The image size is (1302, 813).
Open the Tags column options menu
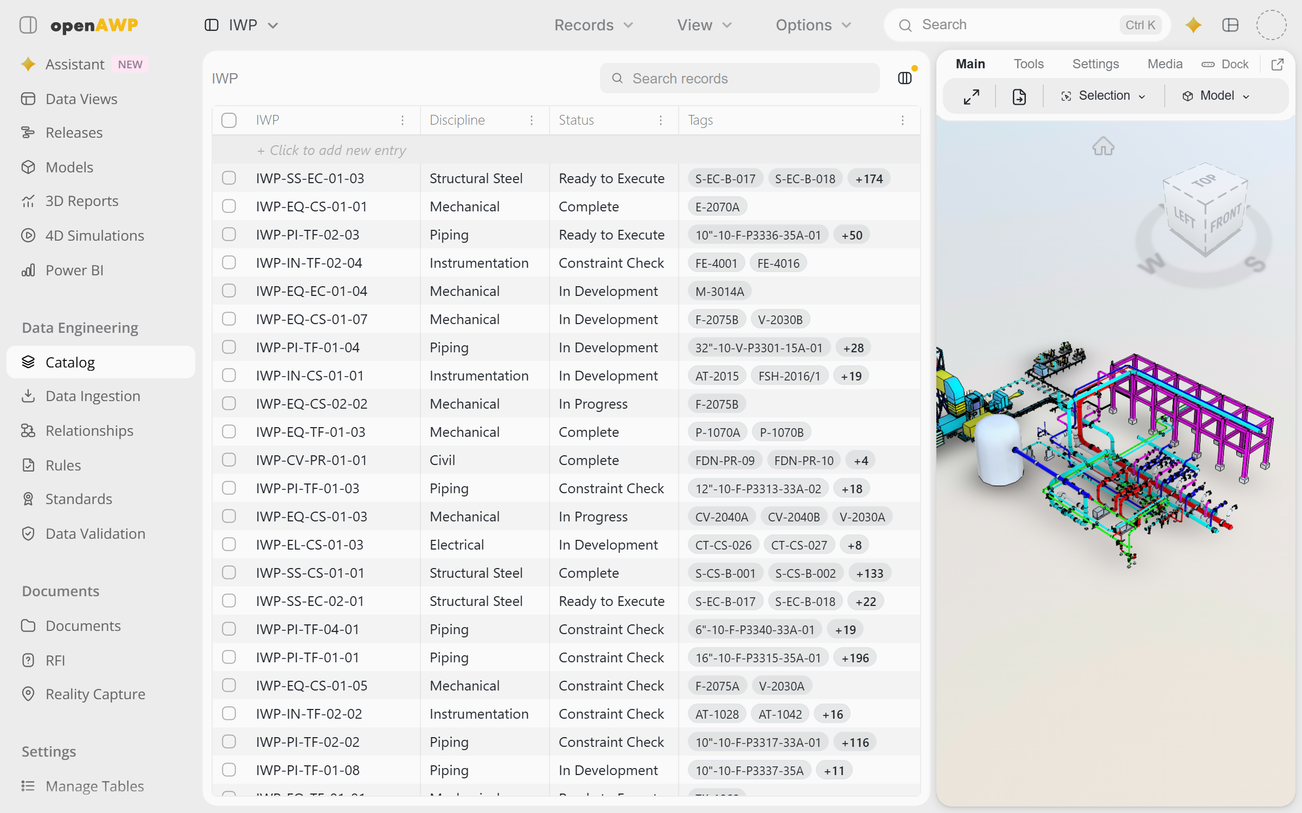coord(903,120)
